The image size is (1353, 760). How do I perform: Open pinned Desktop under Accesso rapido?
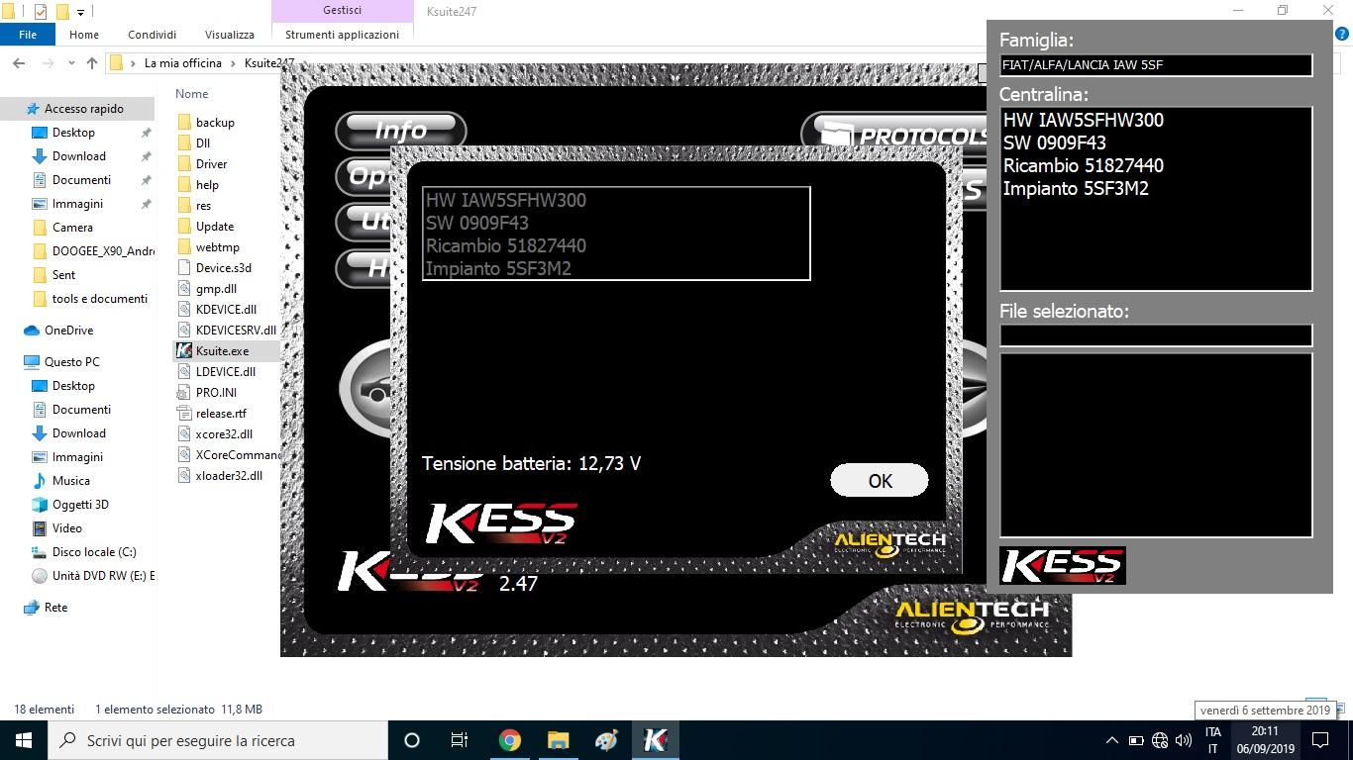pos(73,133)
